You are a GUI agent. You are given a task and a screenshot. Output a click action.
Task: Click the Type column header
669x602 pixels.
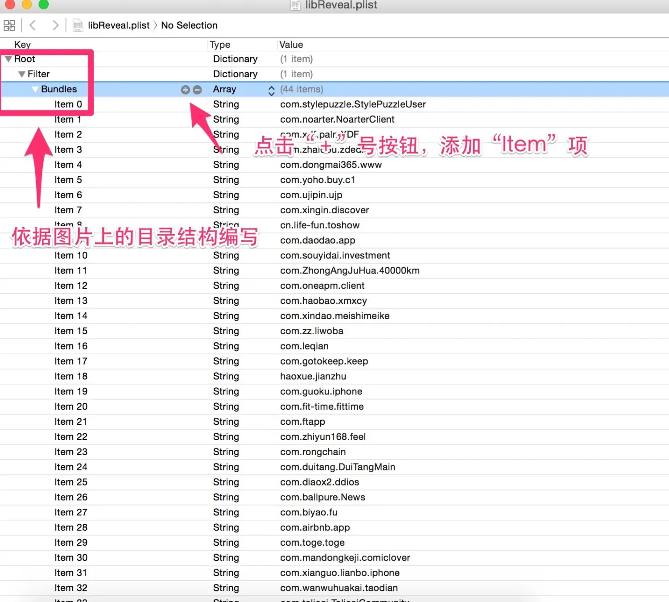click(x=220, y=45)
